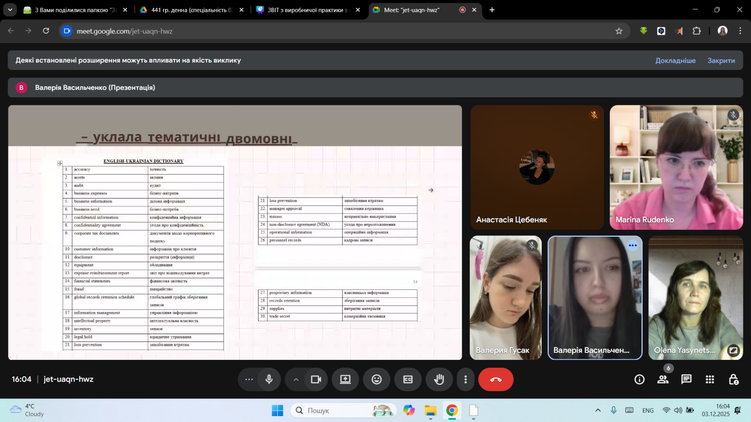This screenshot has height=422, width=751.
Task: Open more options three-dot menu
Action: point(465,379)
